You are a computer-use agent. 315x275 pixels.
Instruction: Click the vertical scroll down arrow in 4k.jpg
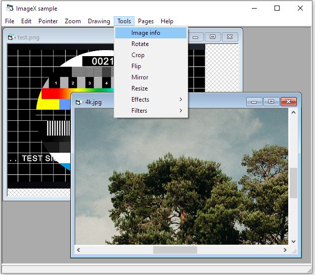pos(293,242)
